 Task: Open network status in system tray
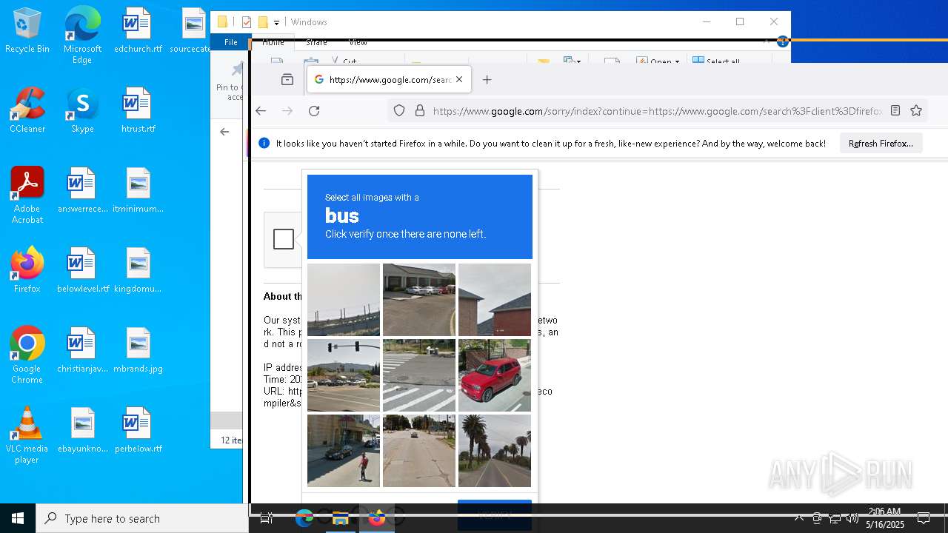(x=835, y=518)
